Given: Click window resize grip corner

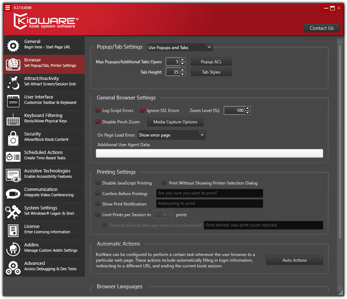Looking at the screenshot, I should tap(341, 293).
